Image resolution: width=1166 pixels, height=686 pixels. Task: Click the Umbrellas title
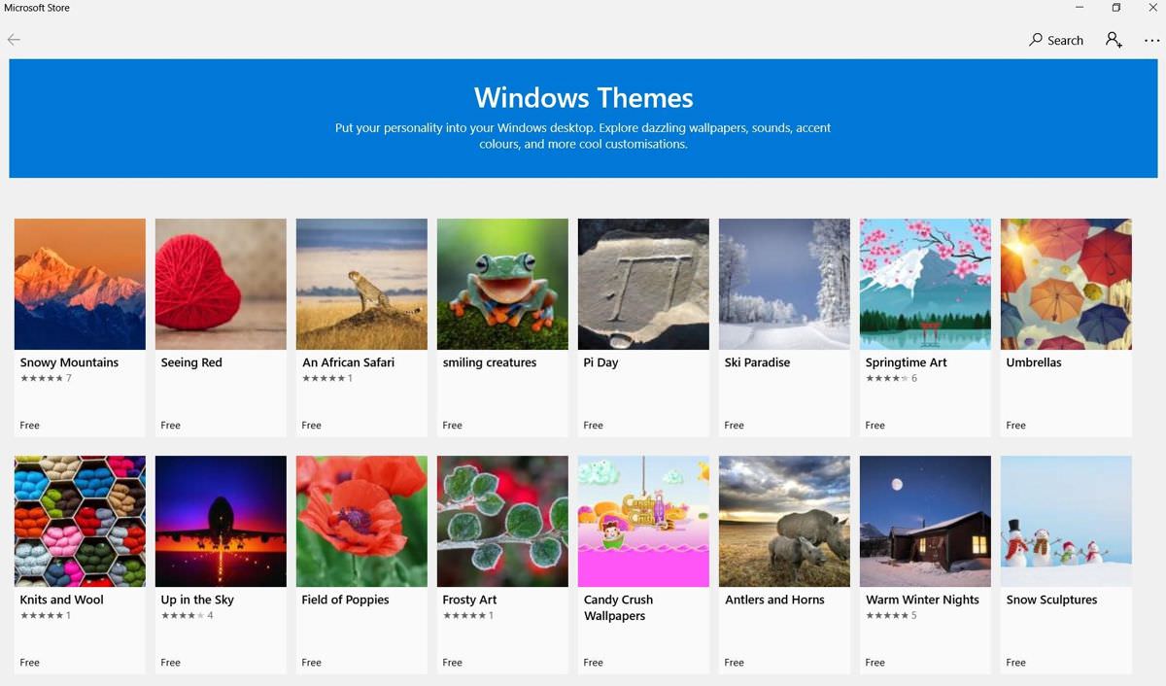[1034, 362]
